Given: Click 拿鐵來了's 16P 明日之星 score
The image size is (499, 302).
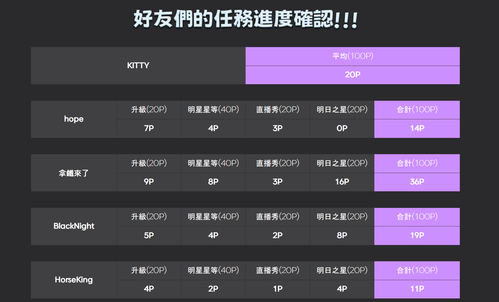Looking at the screenshot, I should point(342,182).
